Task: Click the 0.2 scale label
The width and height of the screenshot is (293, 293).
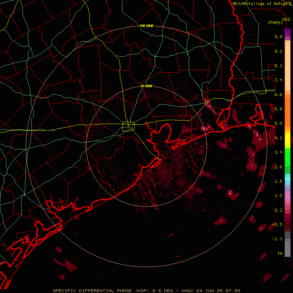Action: click(278, 210)
